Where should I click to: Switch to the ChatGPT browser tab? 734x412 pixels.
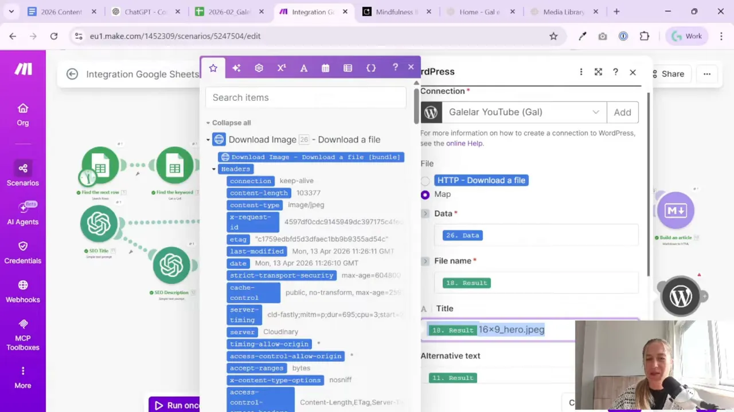(x=145, y=11)
